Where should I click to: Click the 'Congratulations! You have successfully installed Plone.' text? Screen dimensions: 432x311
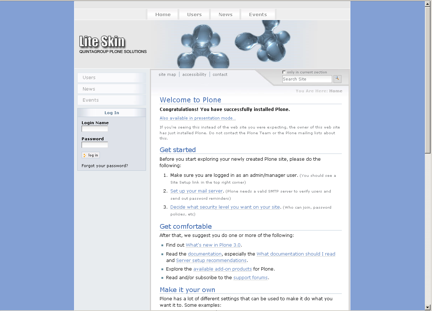[x=225, y=110]
